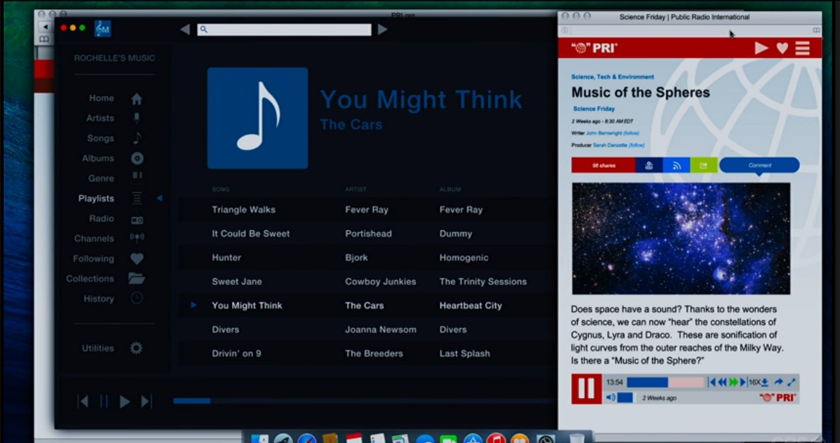
Task: Expand the PRI player to fullscreen
Action: click(x=791, y=382)
